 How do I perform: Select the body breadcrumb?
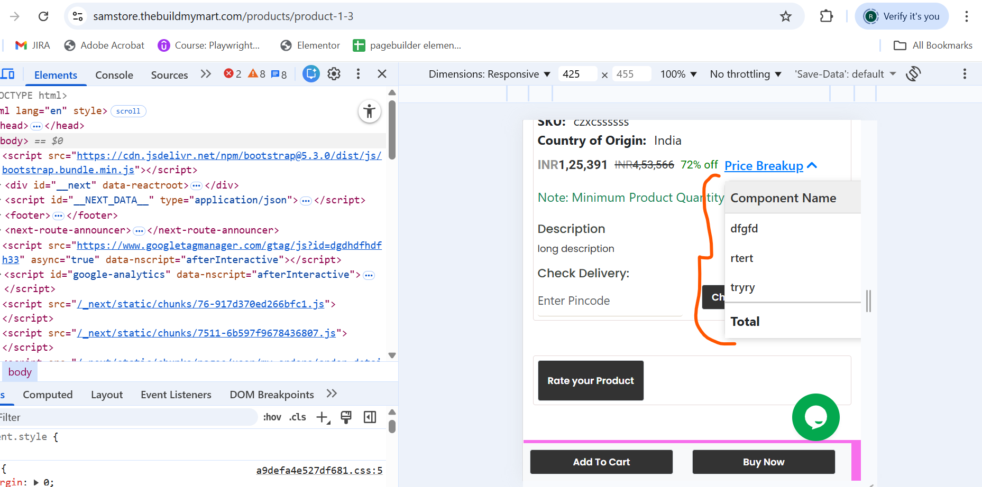point(20,372)
